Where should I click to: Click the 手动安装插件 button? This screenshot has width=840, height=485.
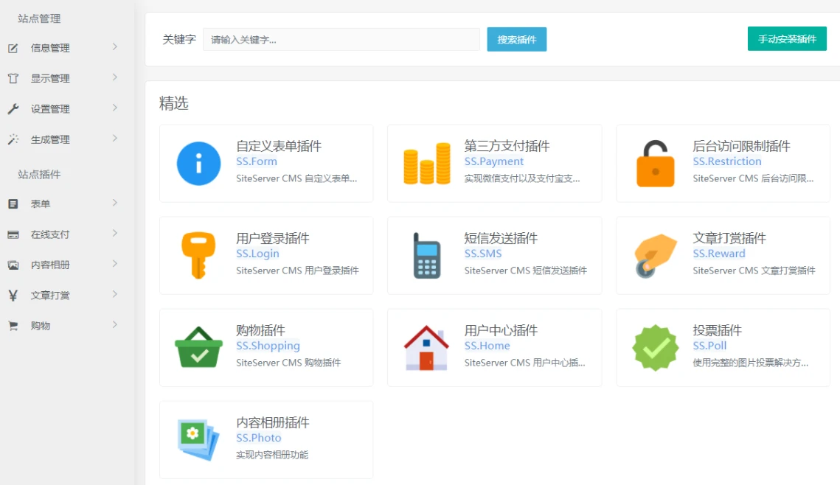coord(787,39)
